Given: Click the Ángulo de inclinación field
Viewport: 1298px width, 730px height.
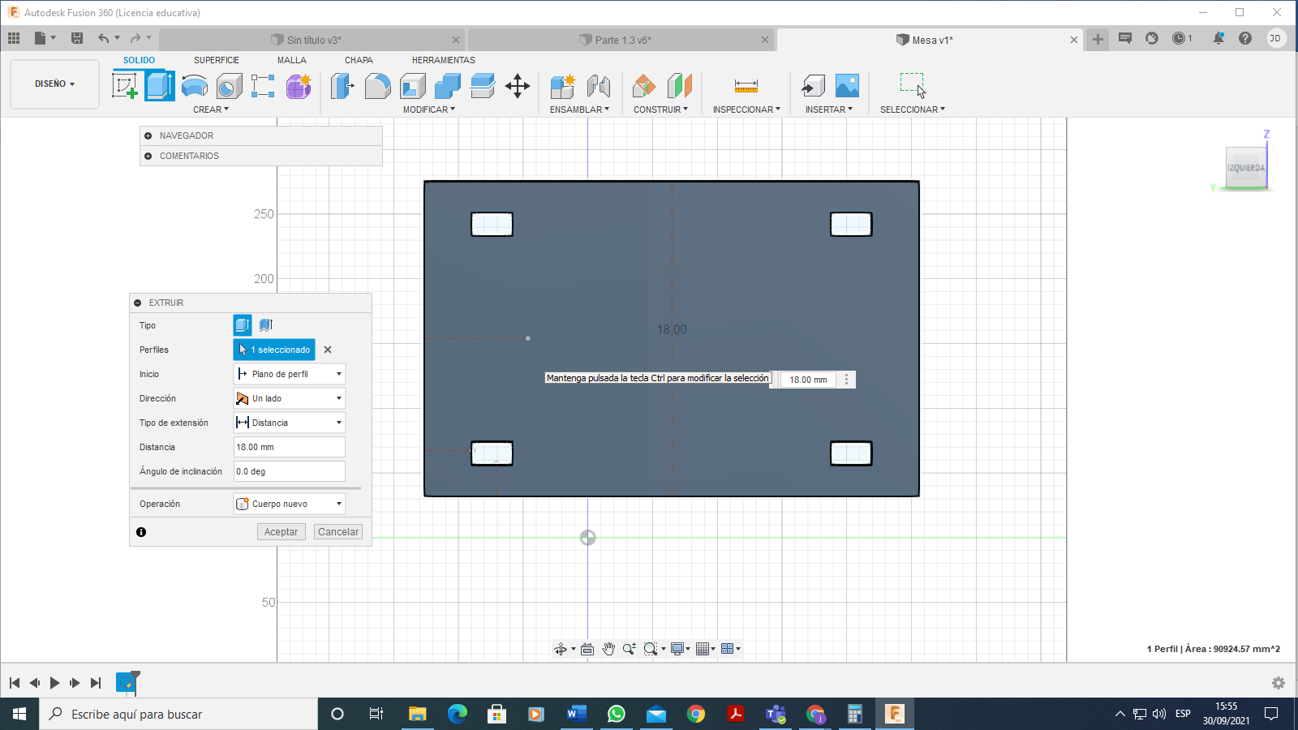Looking at the screenshot, I should point(290,471).
